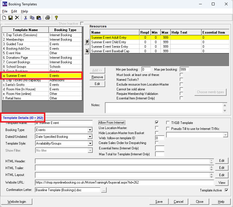Click the New template toolbar icon
This screenshot has height=207, width=233.
coord(4,18)
